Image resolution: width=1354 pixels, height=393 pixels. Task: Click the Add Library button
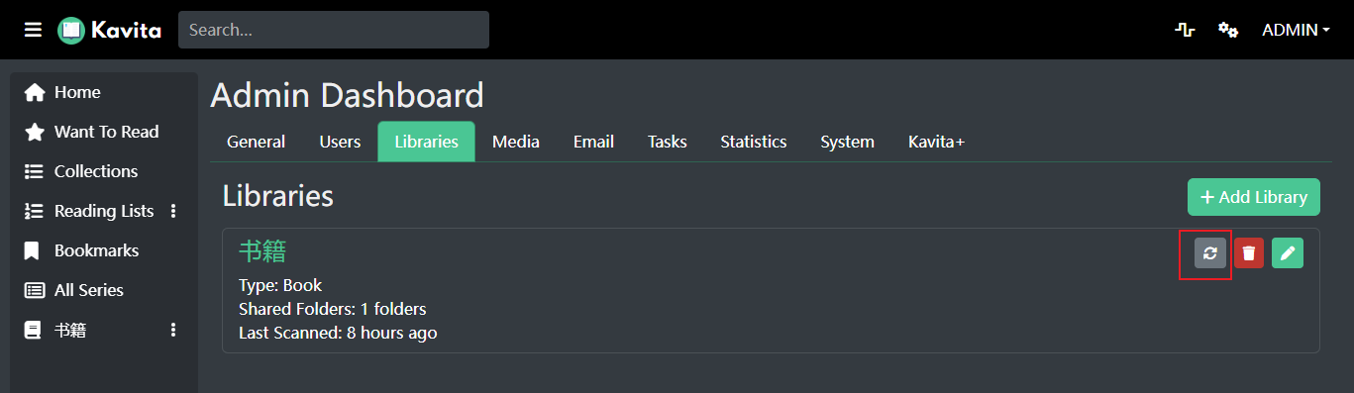(1254, 197)
